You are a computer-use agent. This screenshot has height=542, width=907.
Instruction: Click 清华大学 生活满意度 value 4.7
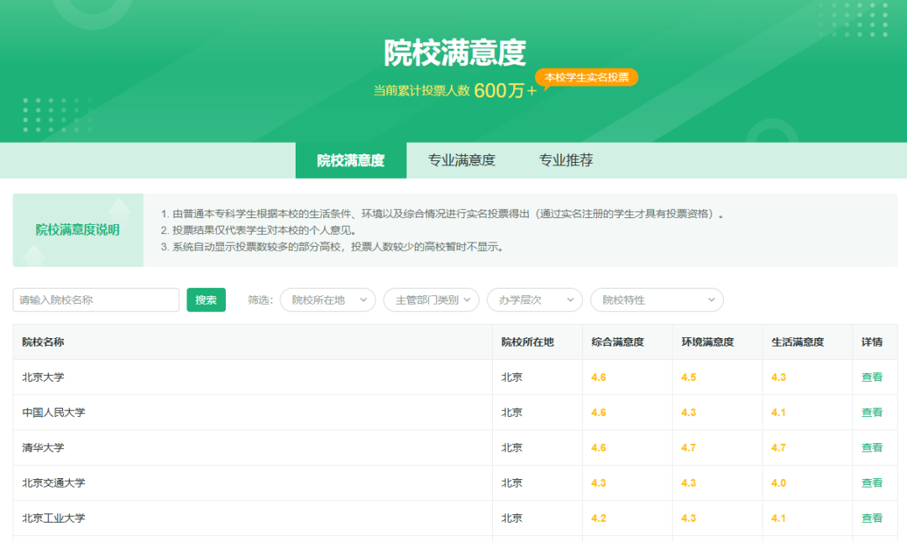click(779, 448)
